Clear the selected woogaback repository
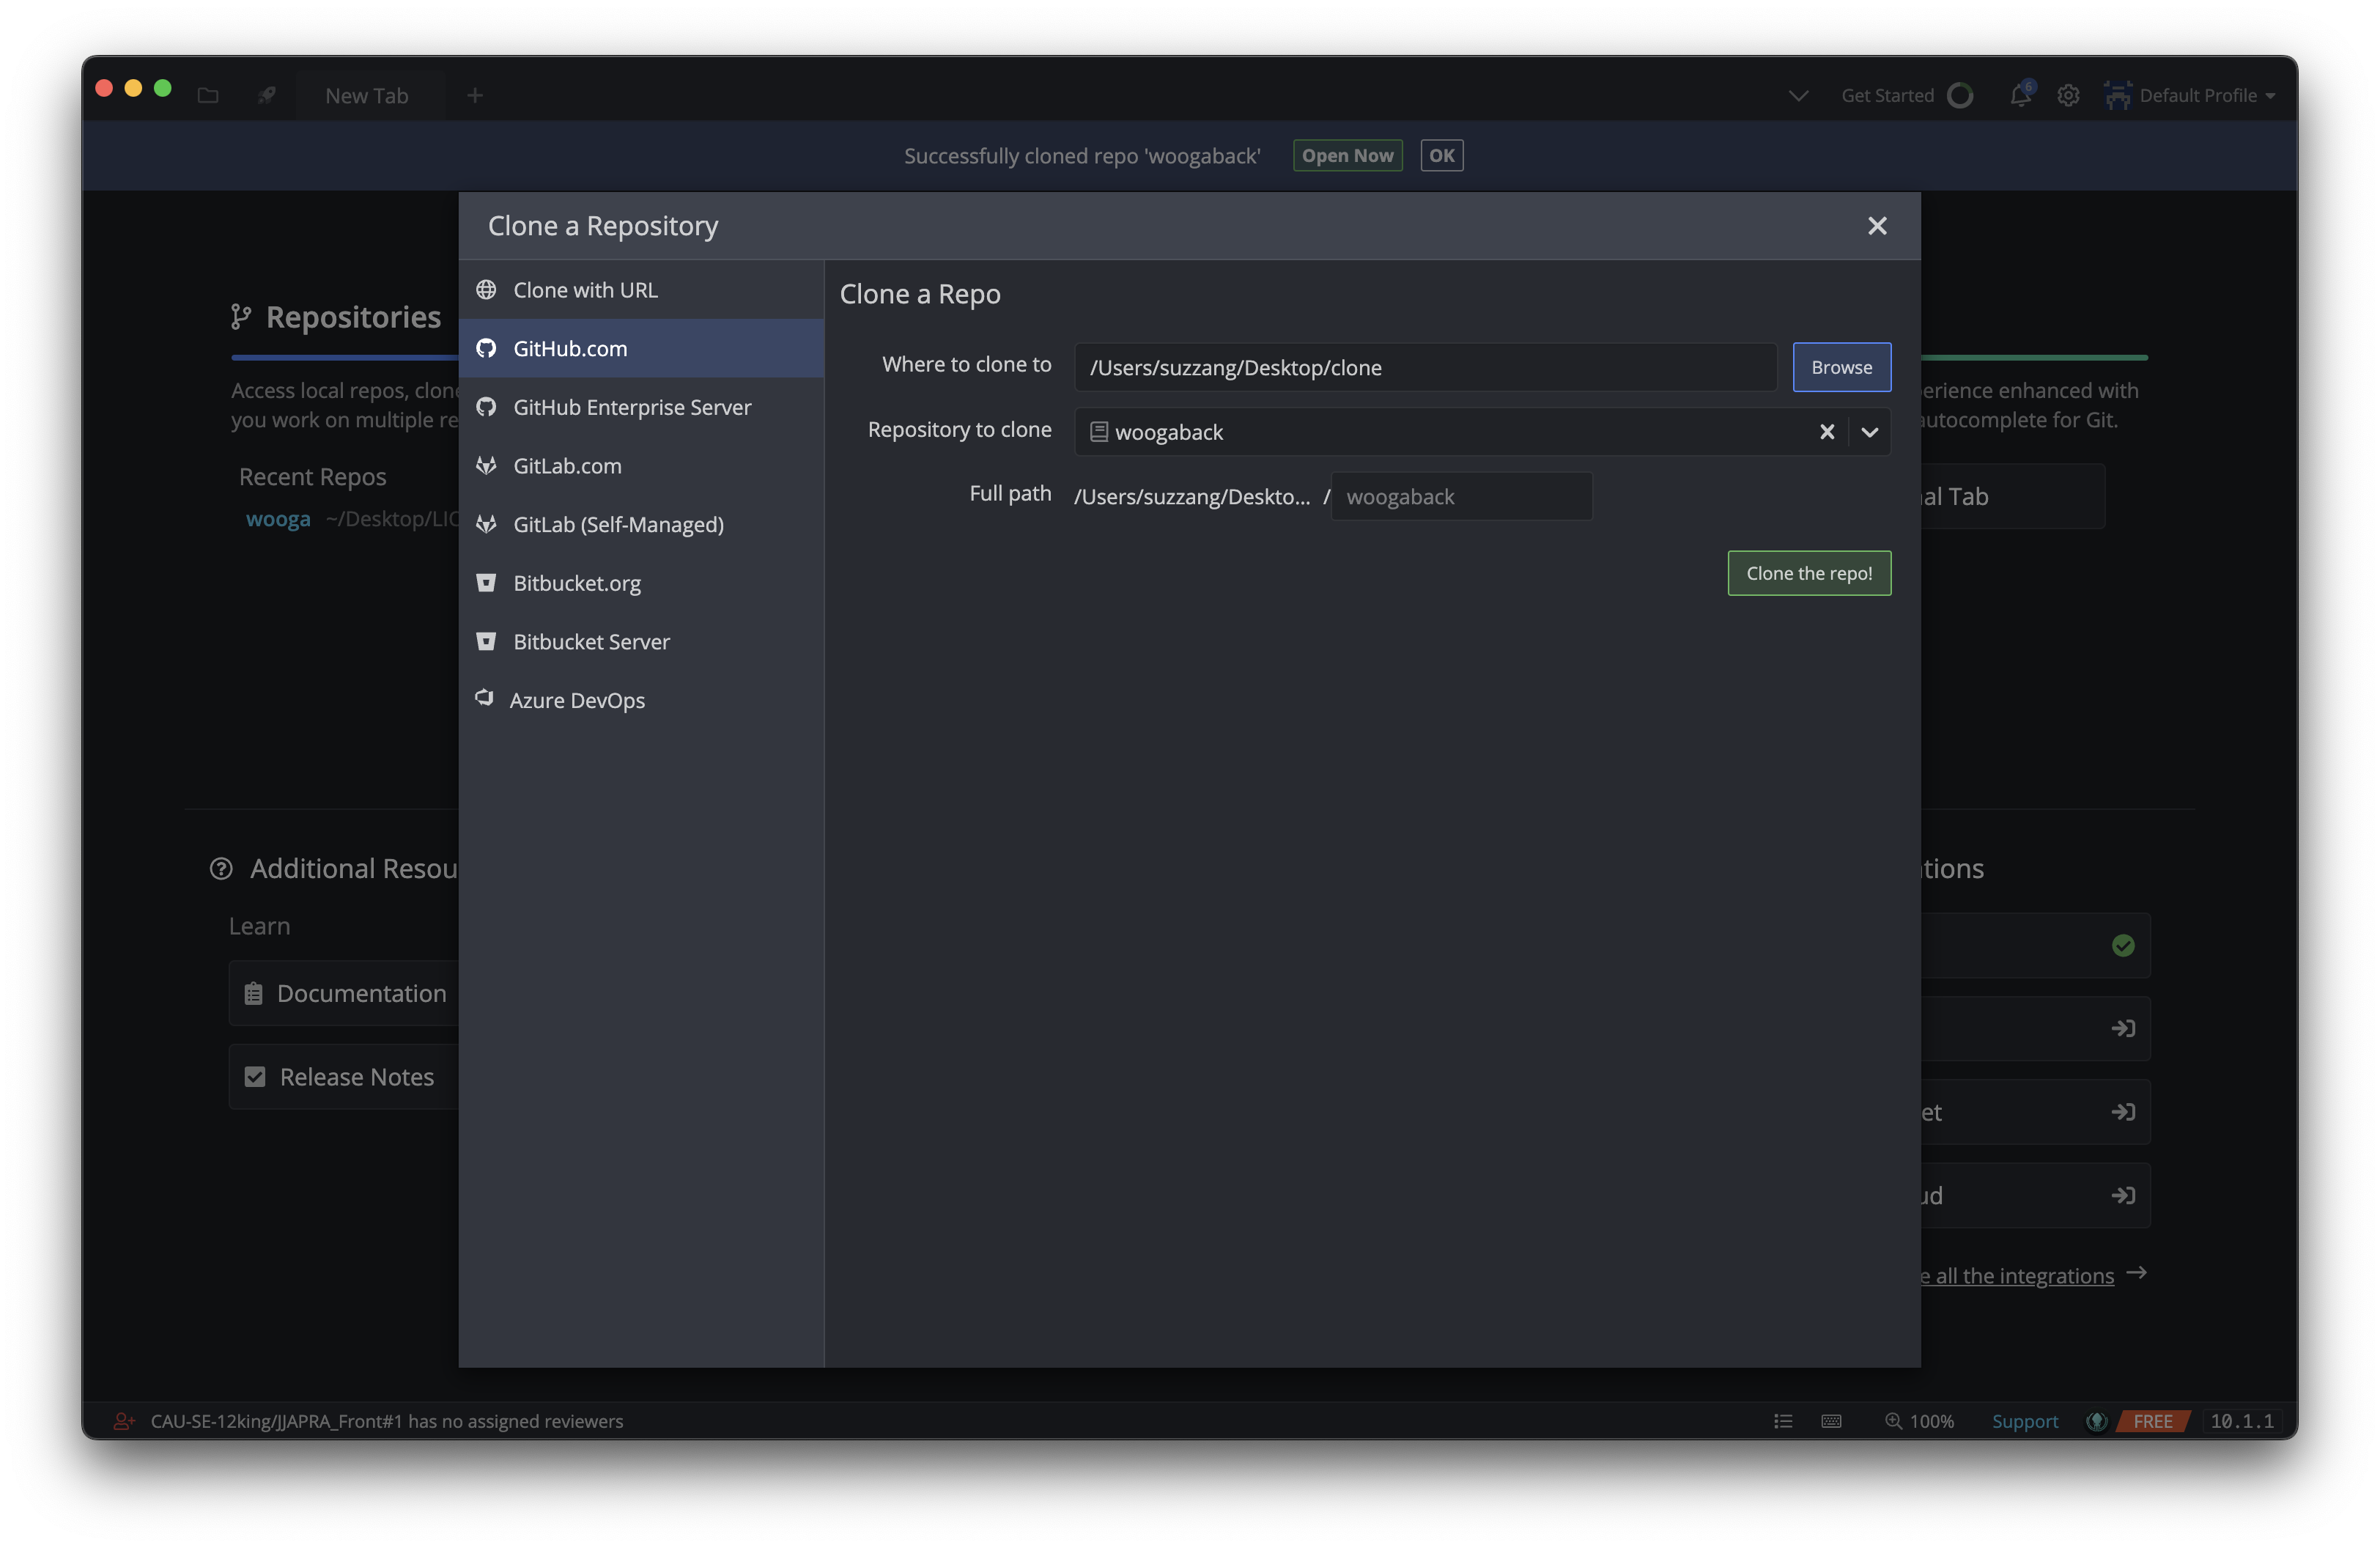This screenshot has height=1548, width=2380. click(x=1826, y=432)
